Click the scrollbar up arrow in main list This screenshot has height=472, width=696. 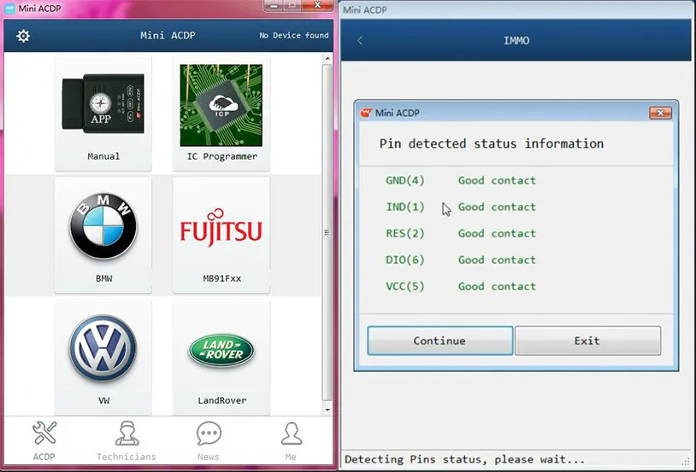327,59
